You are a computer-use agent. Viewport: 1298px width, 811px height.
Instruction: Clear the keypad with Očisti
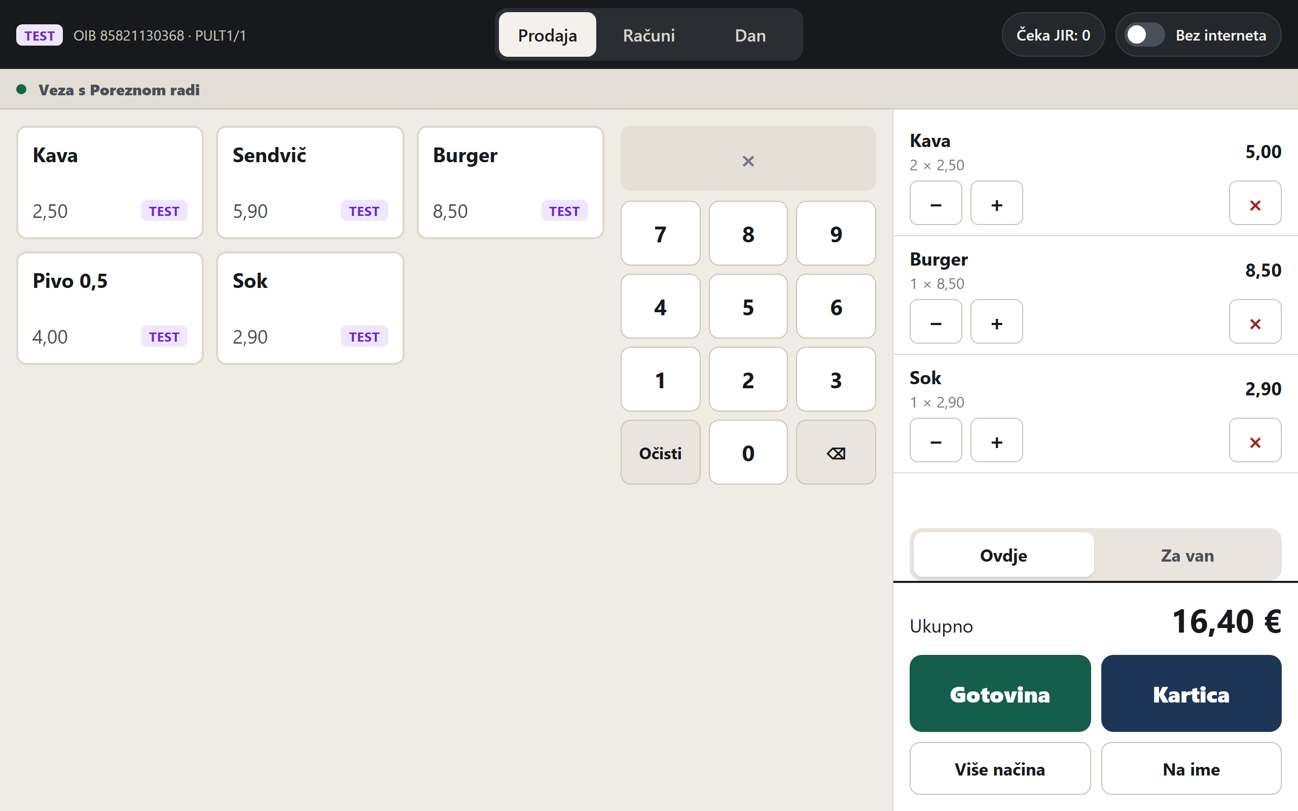(x=660, y=452)
